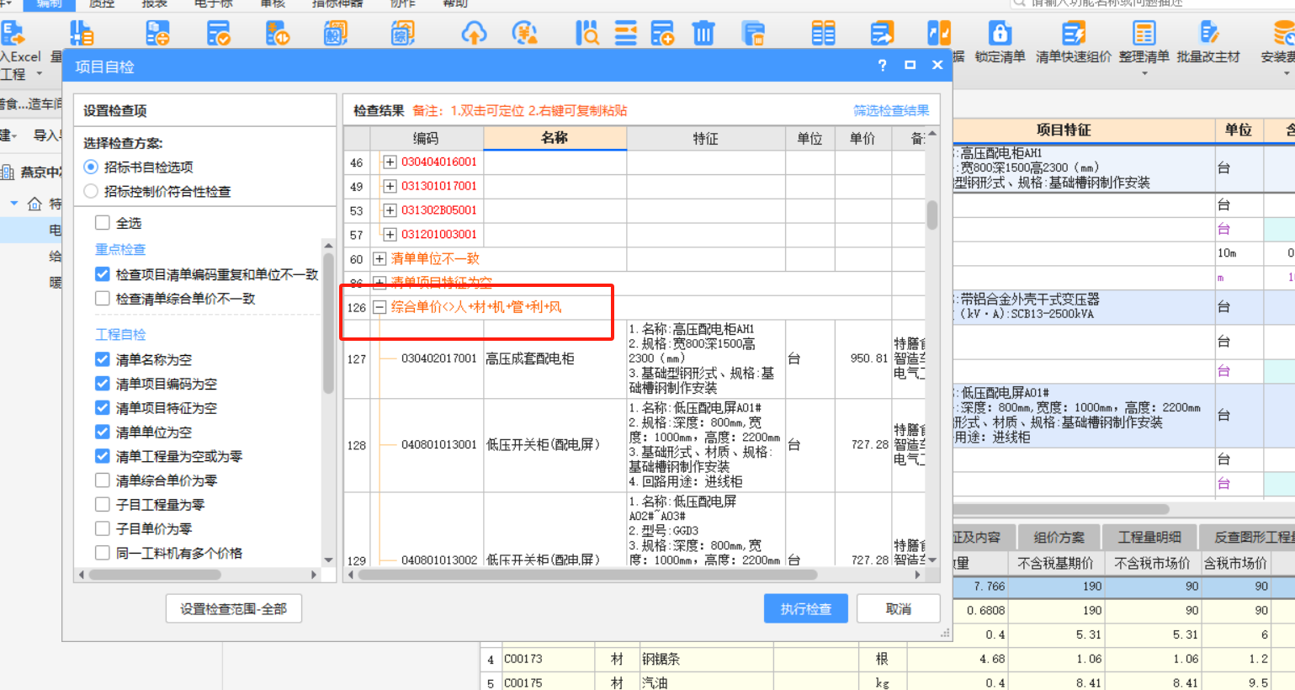Viewport: 1295px width, 690px height.
Task: Click the home icon in the project tree
Action: tap(34, 204)
